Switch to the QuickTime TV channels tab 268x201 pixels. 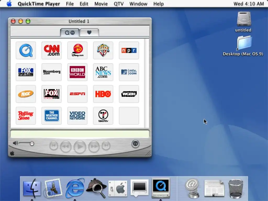click(x=70, y=32)
